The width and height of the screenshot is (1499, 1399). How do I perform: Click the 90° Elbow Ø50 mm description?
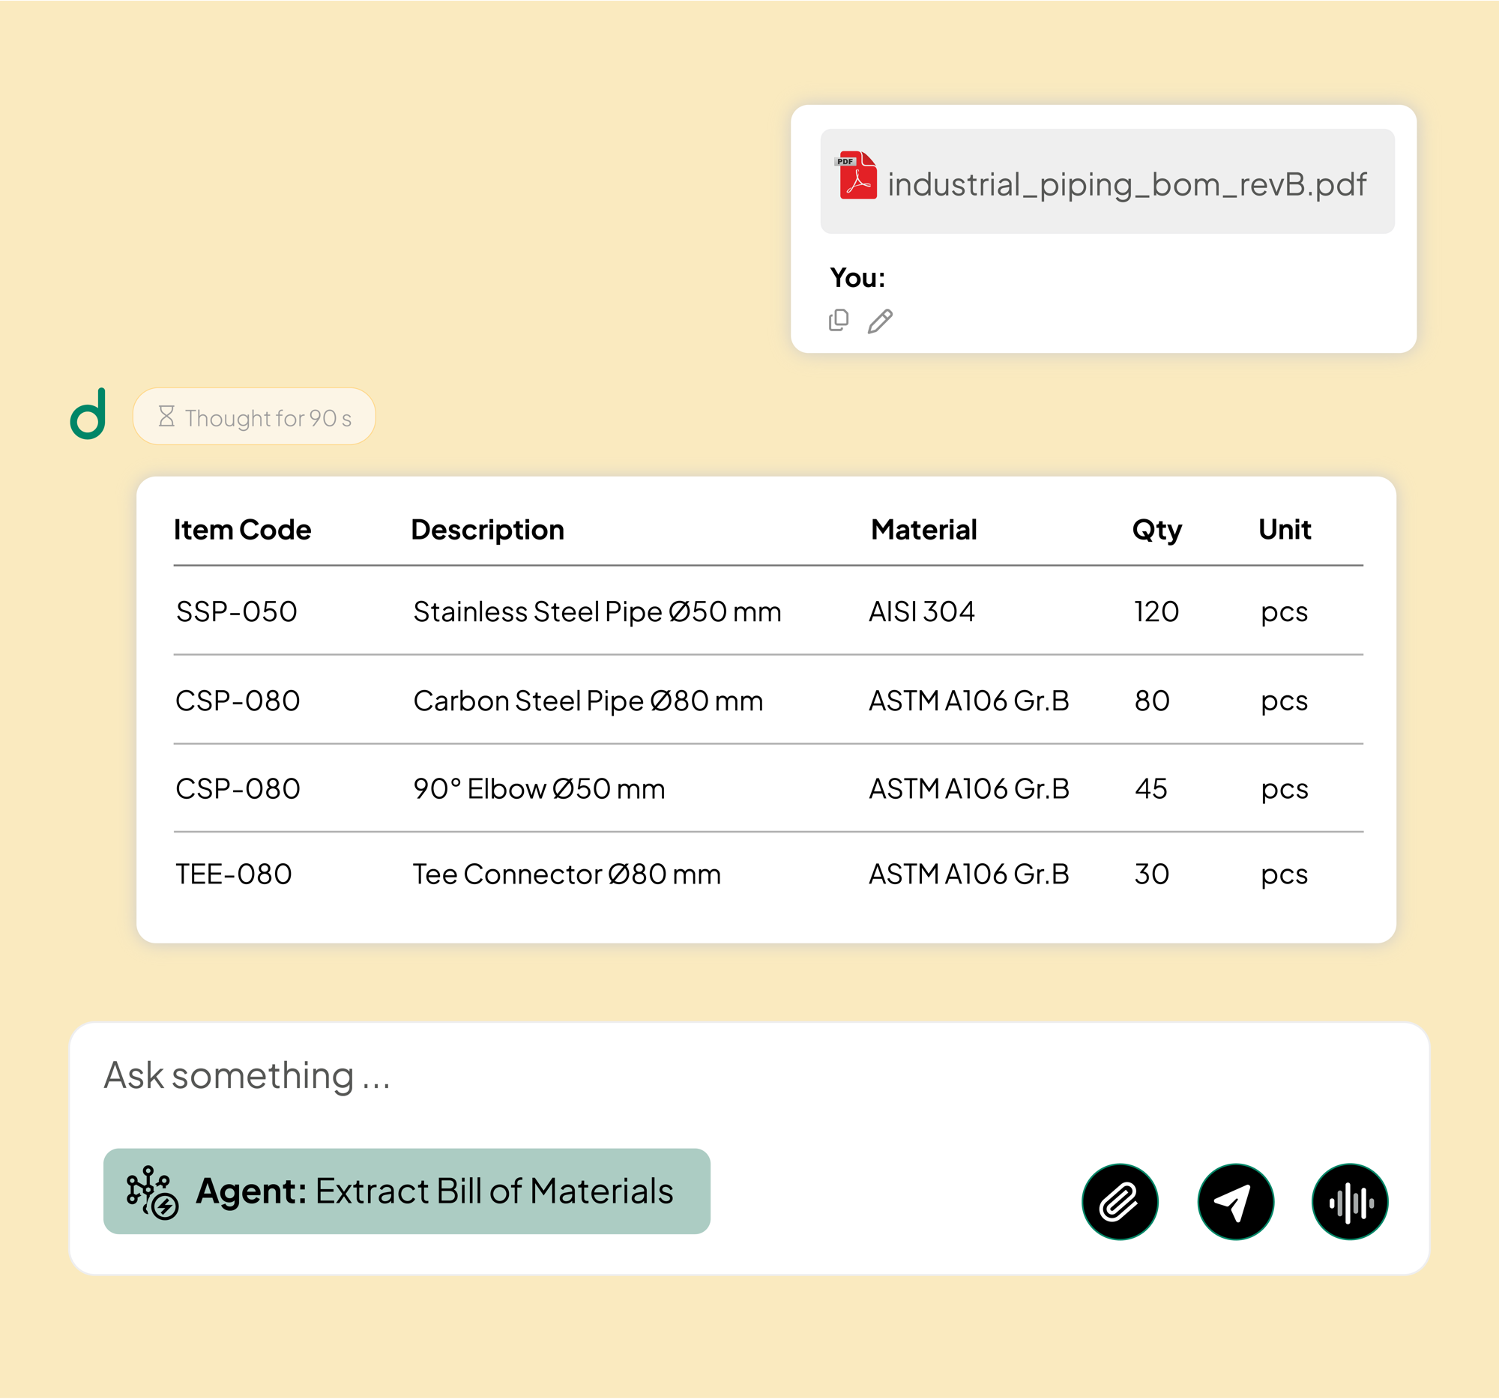[x=539, y=789]
